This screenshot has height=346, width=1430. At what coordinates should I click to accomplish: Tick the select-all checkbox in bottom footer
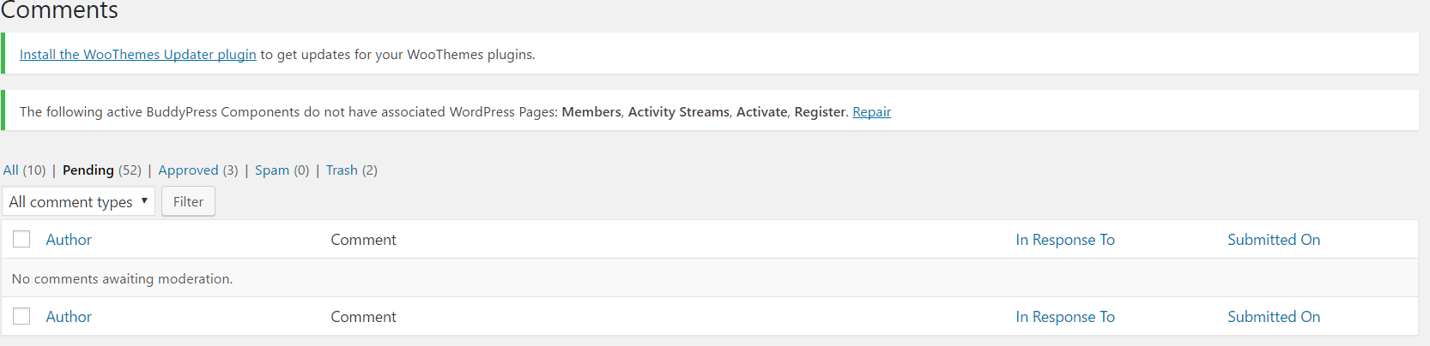coord(21,317)
